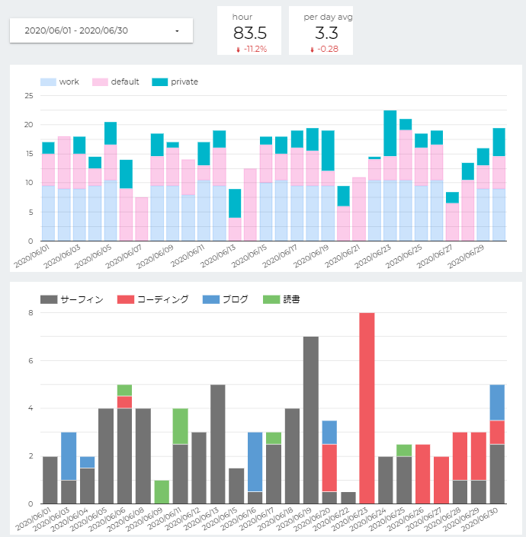The image size is (526, 537).
Task: Click the x-axis label 2020/06/29 in top chart
Action: coord(466,257)
